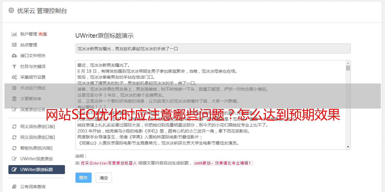This screenshot has height=192, width=385.
Task: Click the line '饭后，范冰冰牵着男友的手站在饭店门口。'
Action: [116, 77]
